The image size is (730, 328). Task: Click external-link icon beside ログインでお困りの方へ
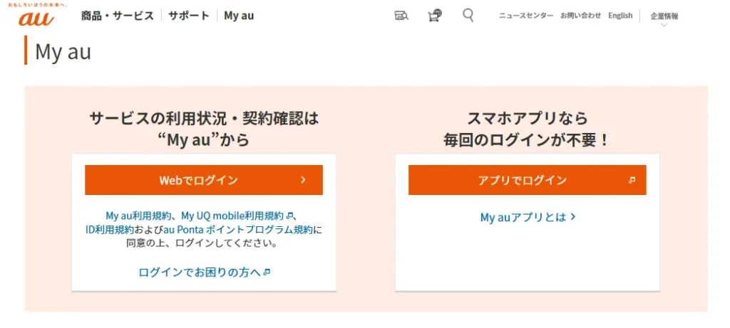[x=267, y=273]
